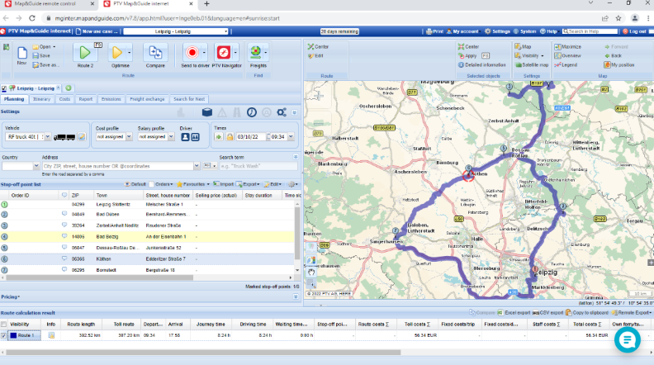Viewport: 654px width, 365px height.
Task: Click the Route 2 calculate play icon
Action: tap(84, 53)
